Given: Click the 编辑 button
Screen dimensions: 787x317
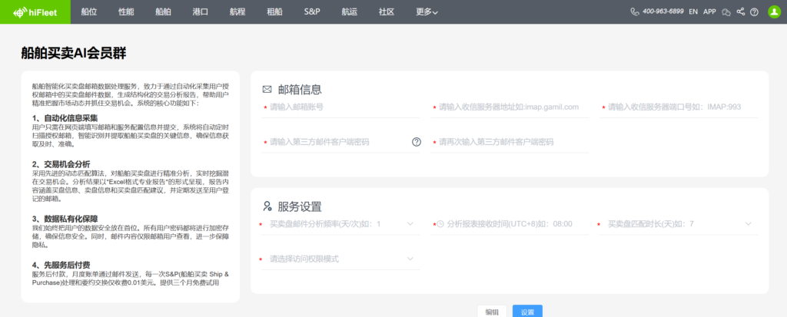Looking at the screenshot, I should 492,312.
